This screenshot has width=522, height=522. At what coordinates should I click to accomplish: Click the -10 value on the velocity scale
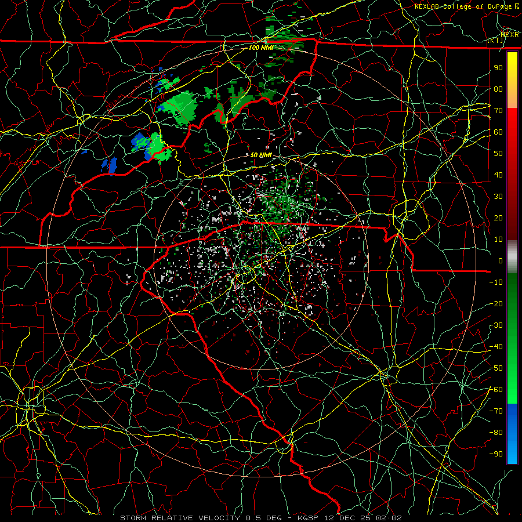click(496, 282)
